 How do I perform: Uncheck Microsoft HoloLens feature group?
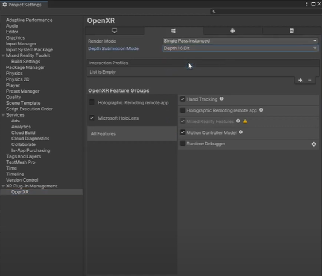pos(92,118)
